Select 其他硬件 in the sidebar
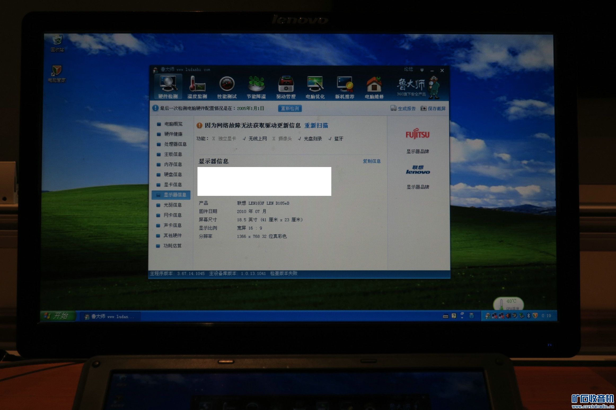616x410 pixels. tap(169, 236)
